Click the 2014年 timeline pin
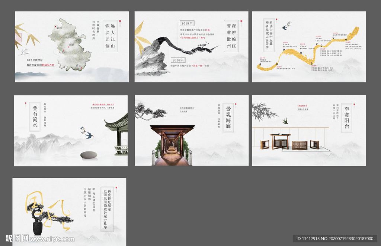Image resolution: width=381 pixels, height=246 pixels. (x=312, y=63)
